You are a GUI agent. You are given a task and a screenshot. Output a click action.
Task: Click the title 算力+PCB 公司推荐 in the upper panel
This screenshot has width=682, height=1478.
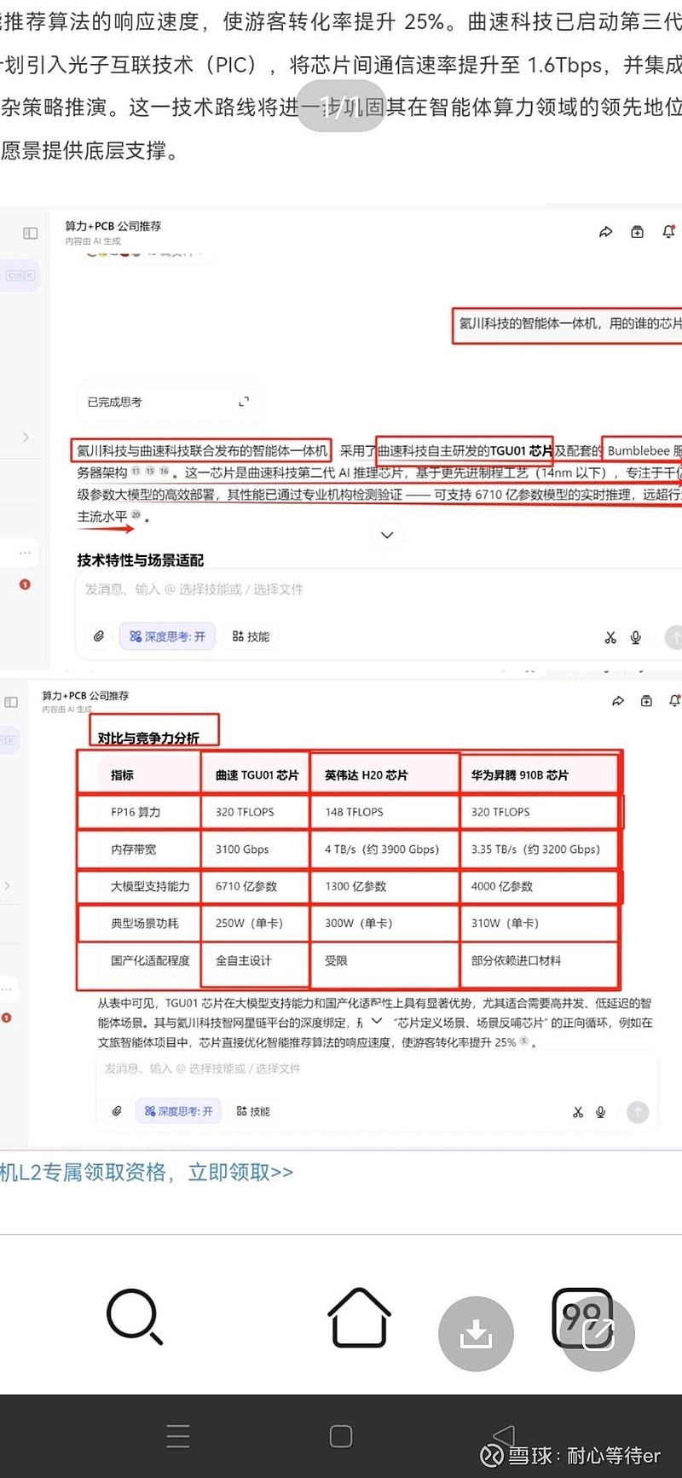113,226
